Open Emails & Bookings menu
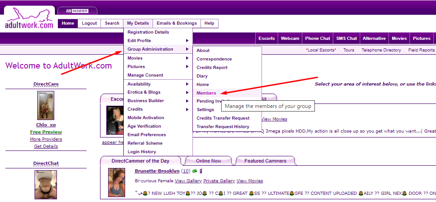This screenshot has width=436, height=202. tap(177, 23)
